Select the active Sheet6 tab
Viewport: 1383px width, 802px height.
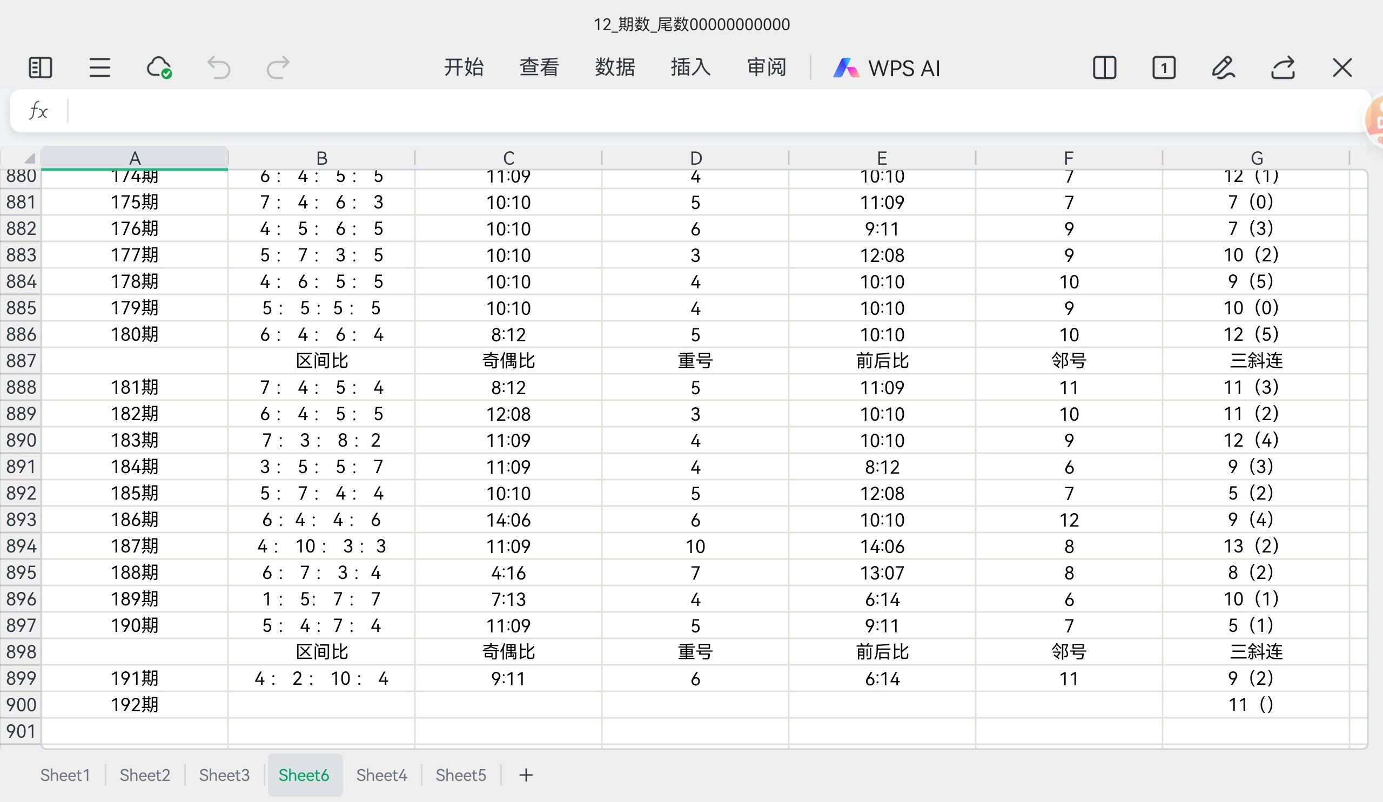pyautogui.click(x=304, y=775)
